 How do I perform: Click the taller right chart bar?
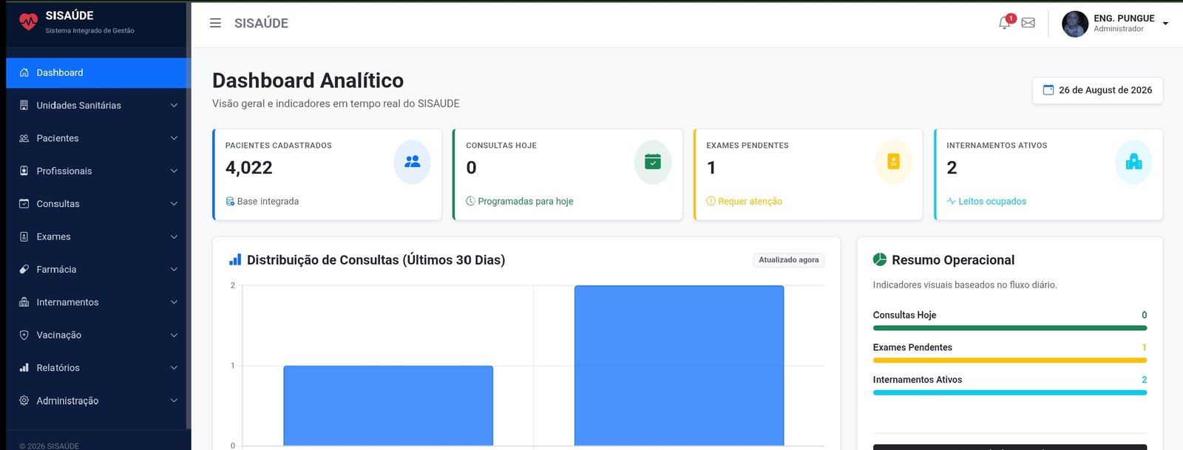(x=679, y=366)
